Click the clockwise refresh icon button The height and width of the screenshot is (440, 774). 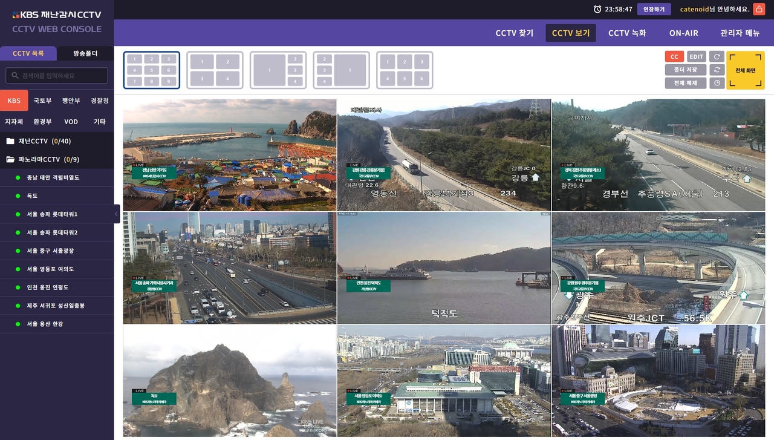pyautogui.click(x=717, y=57)
